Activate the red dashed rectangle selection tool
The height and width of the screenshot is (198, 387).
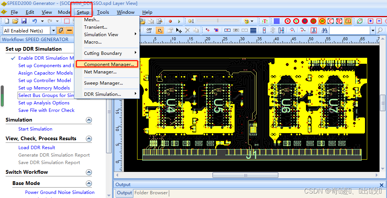(67, 21)
